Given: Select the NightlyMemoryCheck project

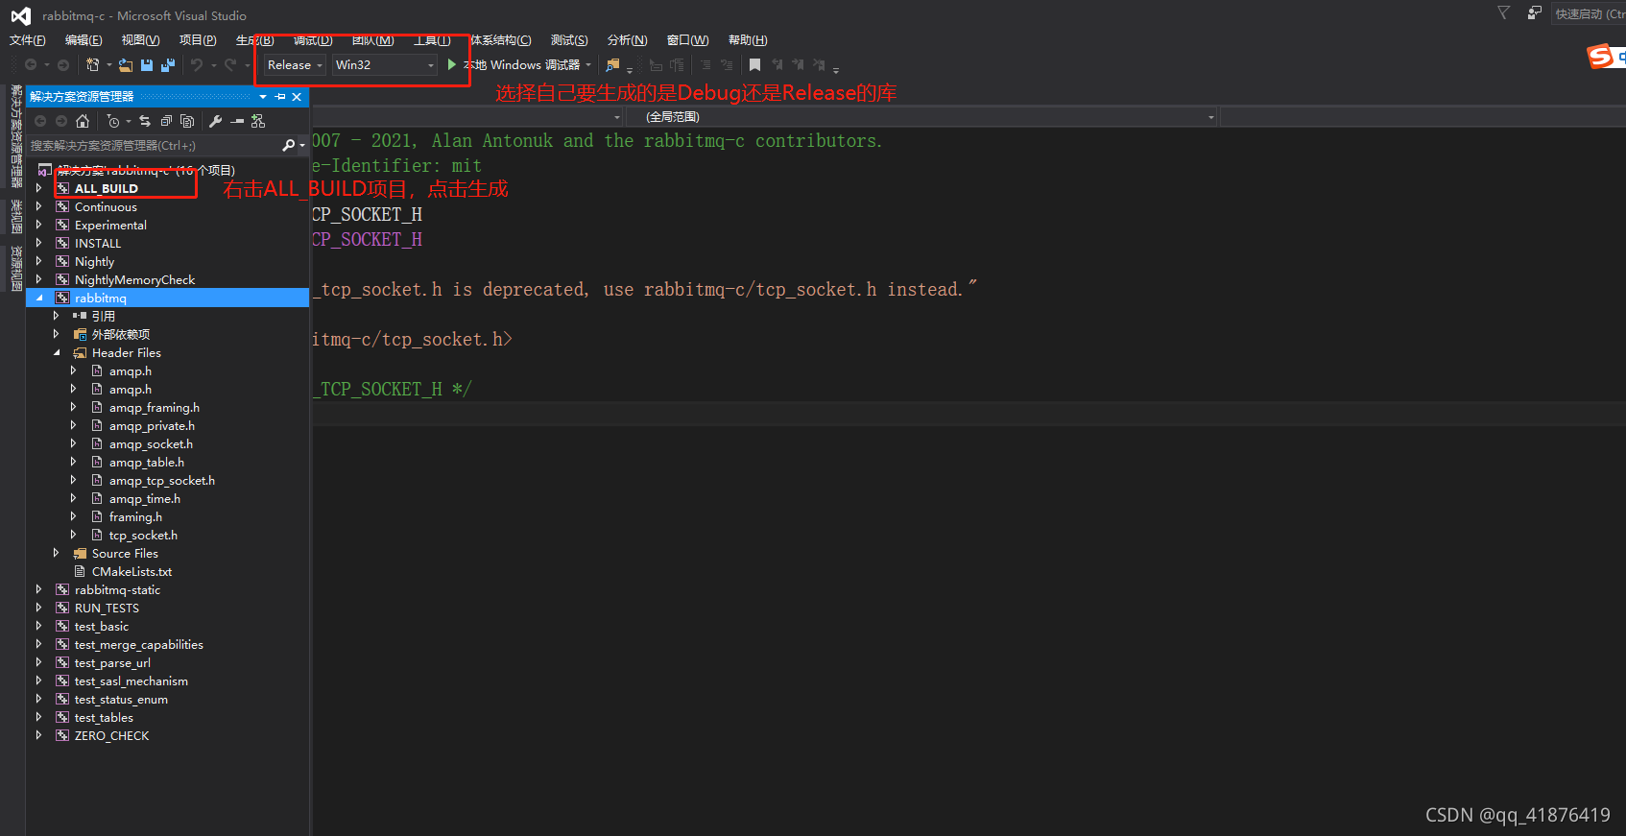Looking at the screenshot, I should coord(134,279).
